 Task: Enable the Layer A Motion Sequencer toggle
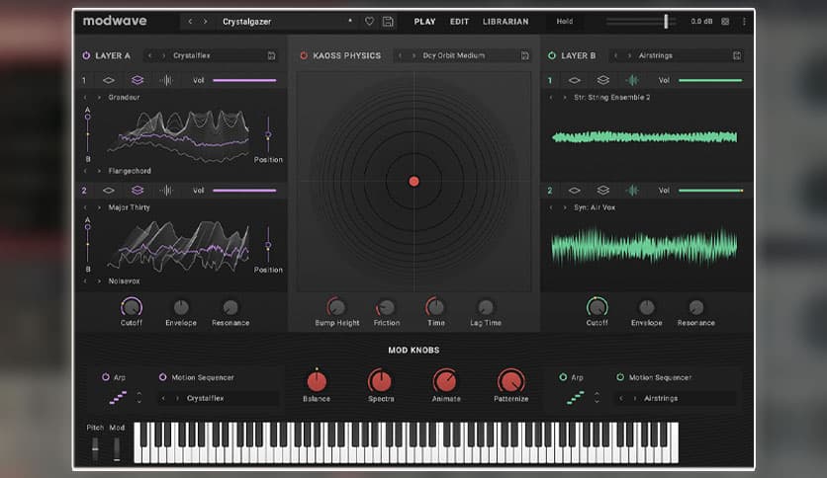click(162, 377)
